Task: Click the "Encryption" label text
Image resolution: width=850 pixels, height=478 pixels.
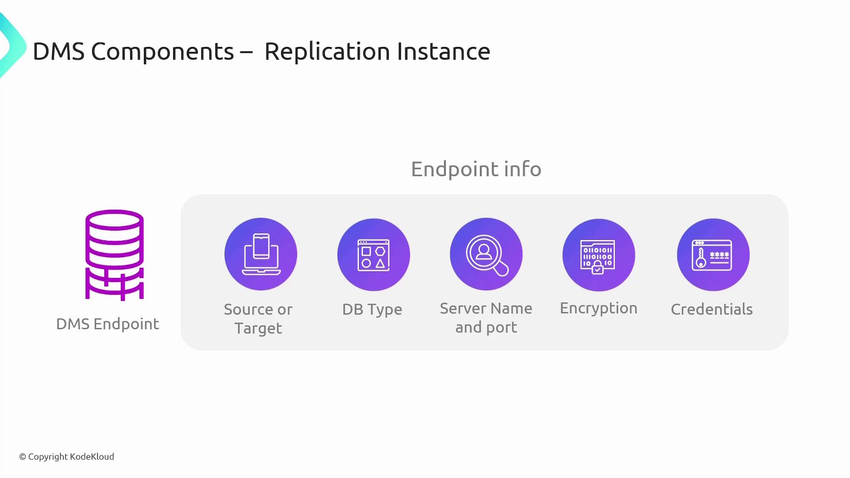Action: coord(599,308)
